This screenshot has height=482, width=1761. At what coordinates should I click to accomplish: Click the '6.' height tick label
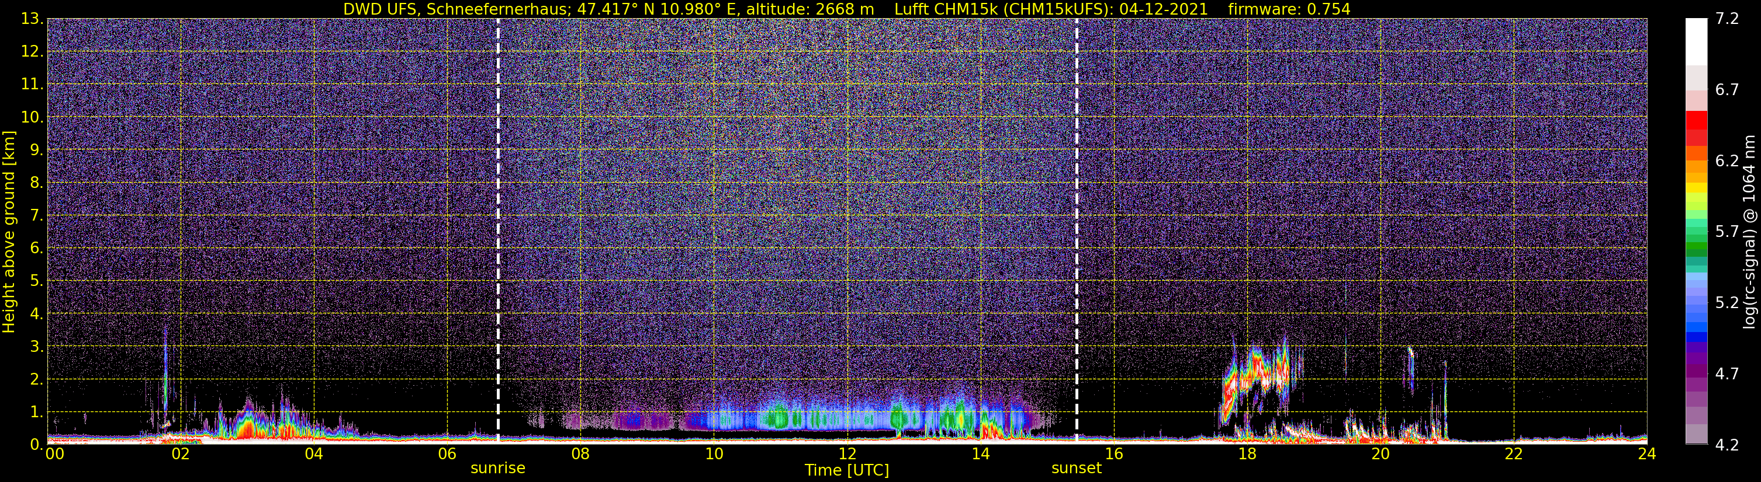(36, 249)
